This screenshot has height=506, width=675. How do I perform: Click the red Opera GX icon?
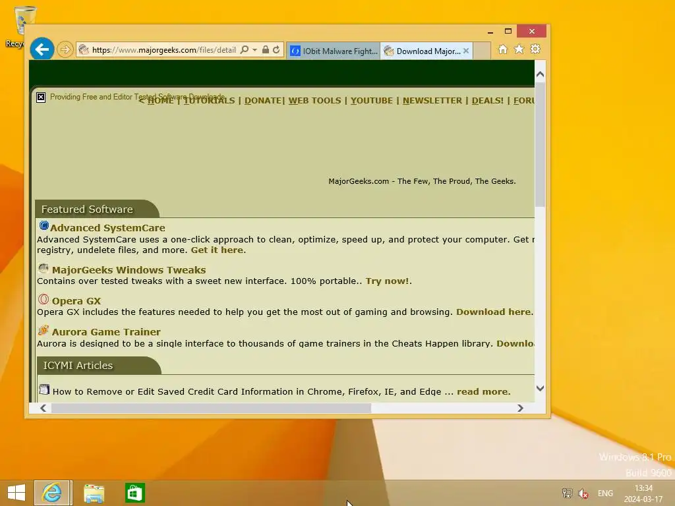(x=43, y=299)
